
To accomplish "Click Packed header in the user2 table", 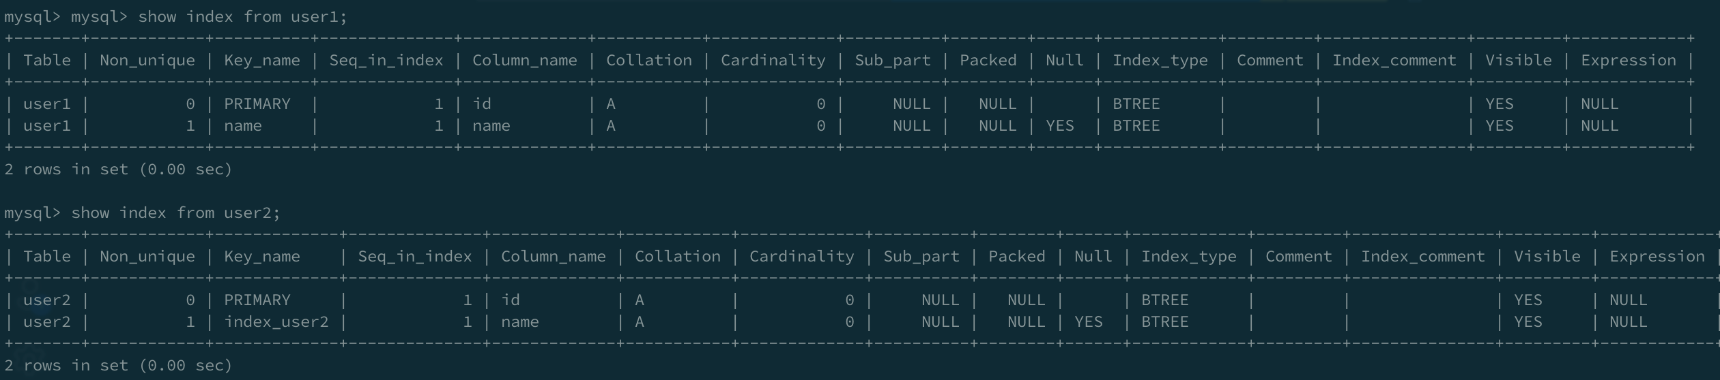I will click(x=1016, y=256).
